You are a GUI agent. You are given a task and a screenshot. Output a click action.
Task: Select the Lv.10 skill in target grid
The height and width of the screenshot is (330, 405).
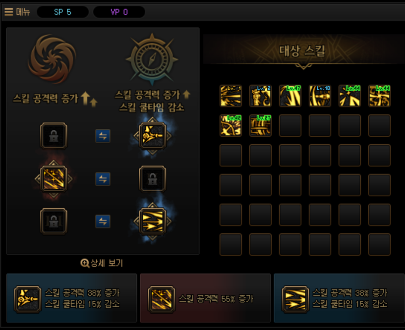[320, 96]
